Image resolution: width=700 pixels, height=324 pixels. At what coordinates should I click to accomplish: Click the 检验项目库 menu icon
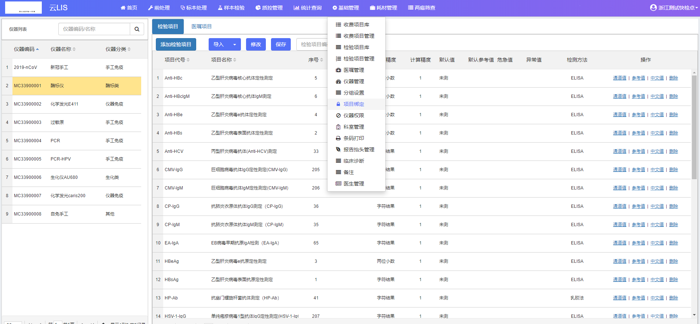[338, 47]
